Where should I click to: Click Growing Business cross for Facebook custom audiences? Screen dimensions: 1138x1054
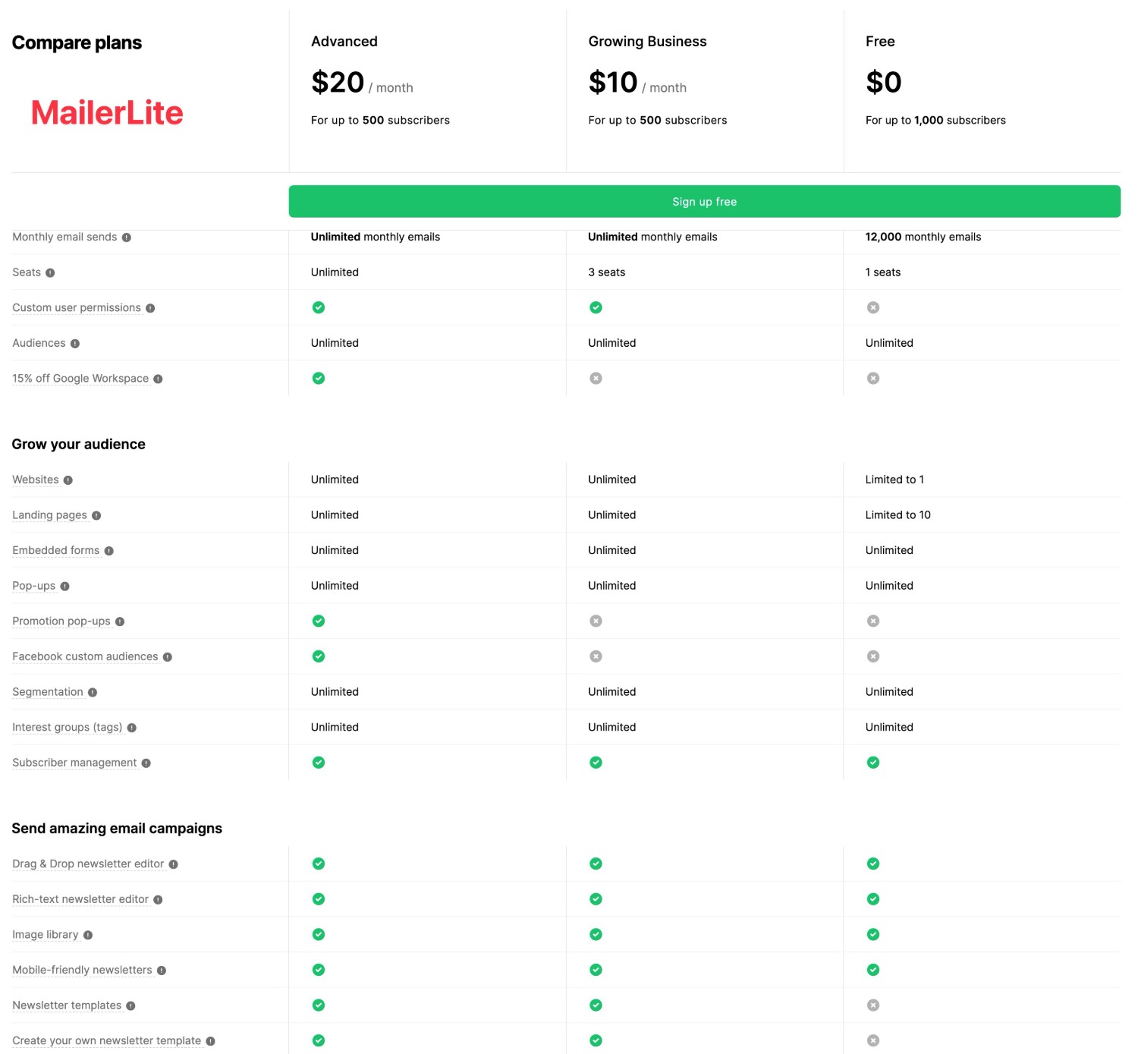tap(596, 656)
